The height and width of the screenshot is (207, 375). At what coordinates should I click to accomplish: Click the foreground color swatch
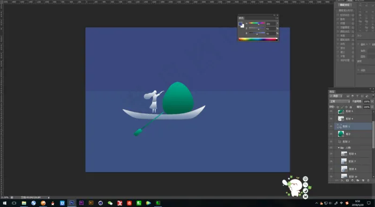tap(241, 24)
